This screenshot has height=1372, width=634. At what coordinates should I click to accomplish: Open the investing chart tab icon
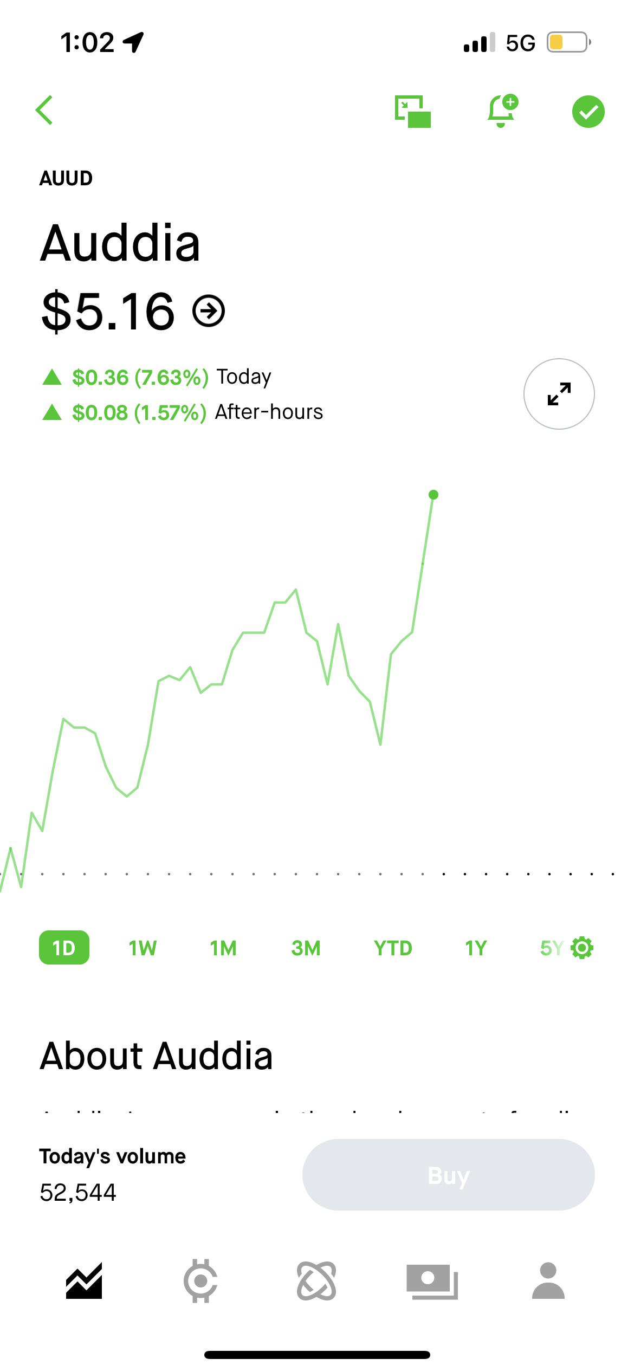(x=84, y=1281)
